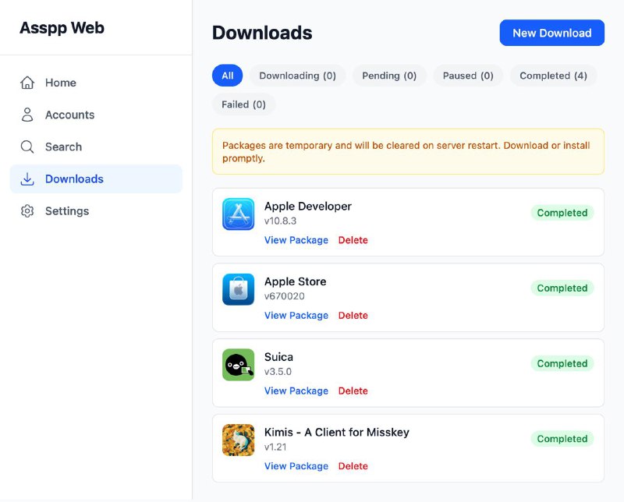Select the Paused (0) filter
624x502 pixels.
point(468,76)
